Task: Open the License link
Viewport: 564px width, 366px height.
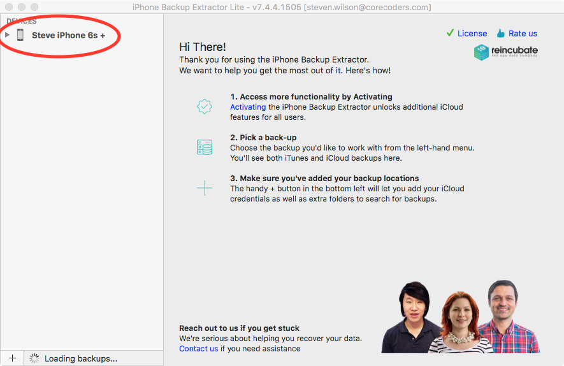Action: coord(472,33)
